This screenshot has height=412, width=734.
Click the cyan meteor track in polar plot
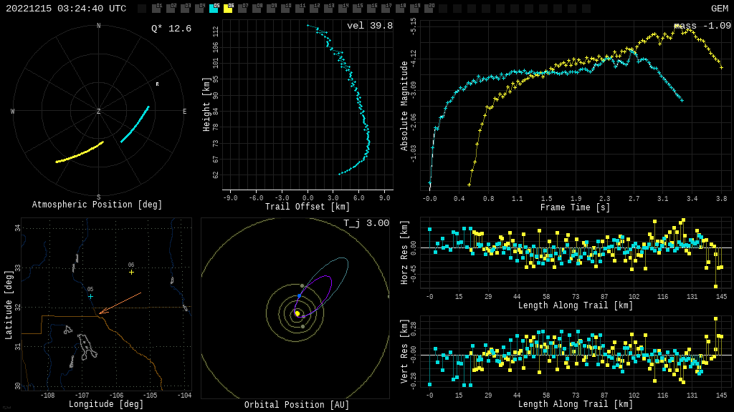pyautogui.click(x=135, y=124)
